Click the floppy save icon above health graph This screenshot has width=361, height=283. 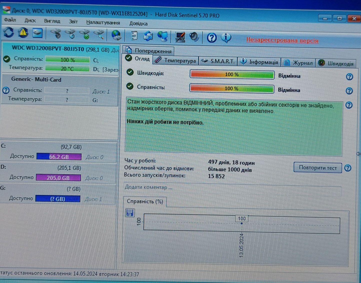coord(130,213)
